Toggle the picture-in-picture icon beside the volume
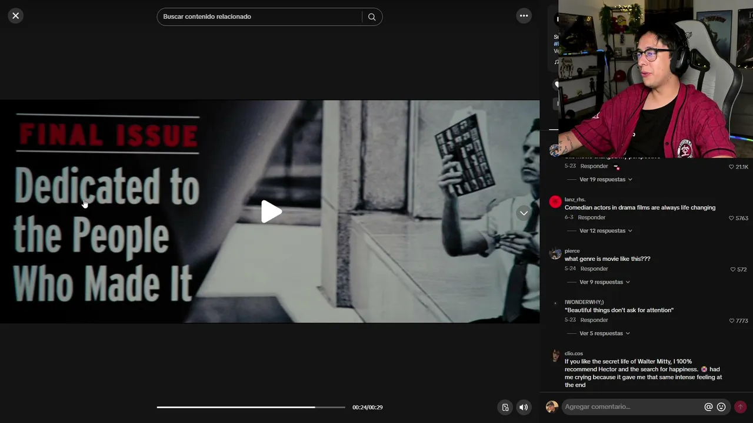The height and width of the screenshot is (423, 753). (x=505, y=407)
